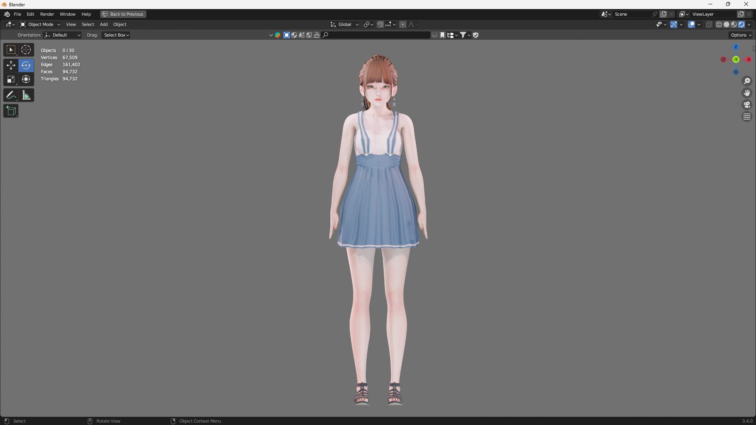Click the pan view hand icon
The width and height of the screenshot is (756, 425).
coord(747,93)
